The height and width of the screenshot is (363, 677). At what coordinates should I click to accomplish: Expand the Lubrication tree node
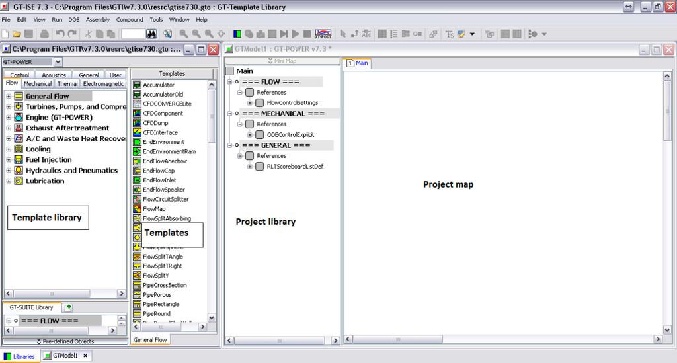coord(9,181)
